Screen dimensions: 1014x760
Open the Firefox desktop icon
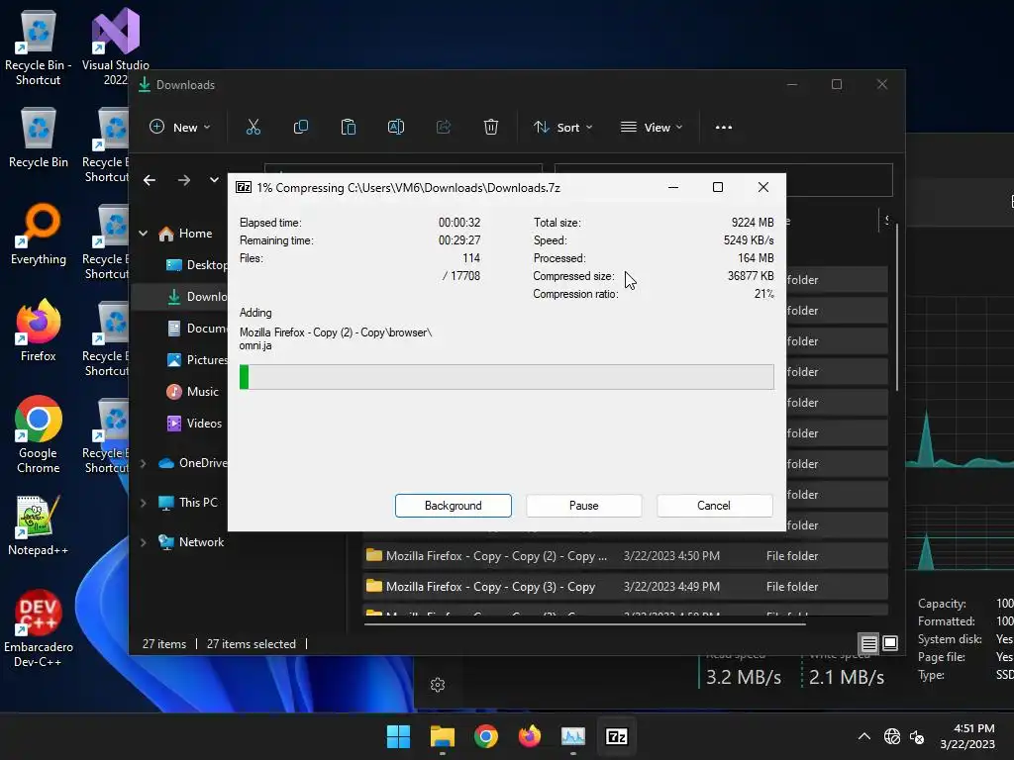pyautogui.click(x=39, y=331)
